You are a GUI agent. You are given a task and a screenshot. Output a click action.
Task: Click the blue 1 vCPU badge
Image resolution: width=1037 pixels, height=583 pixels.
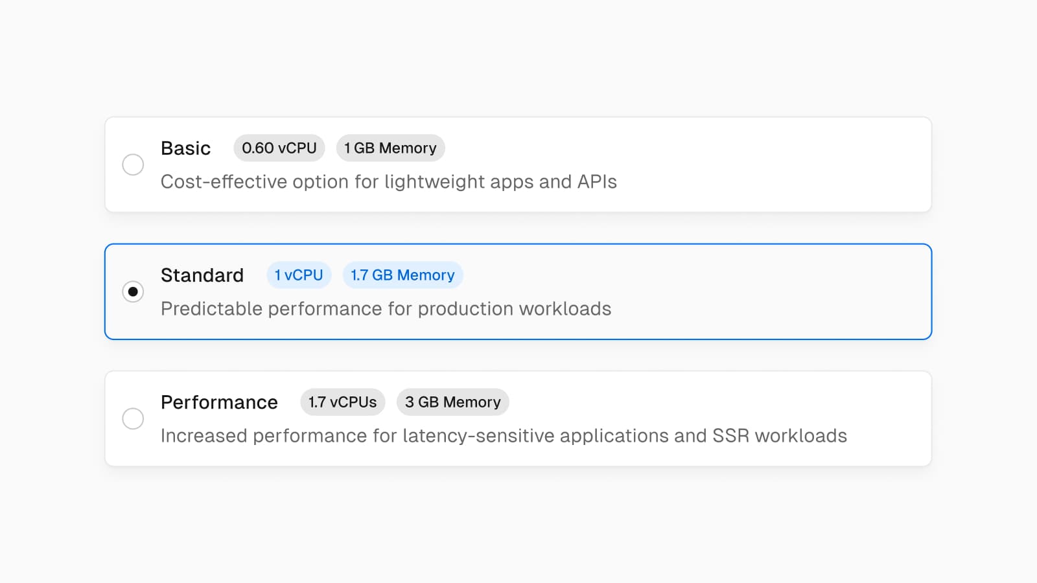299,275
